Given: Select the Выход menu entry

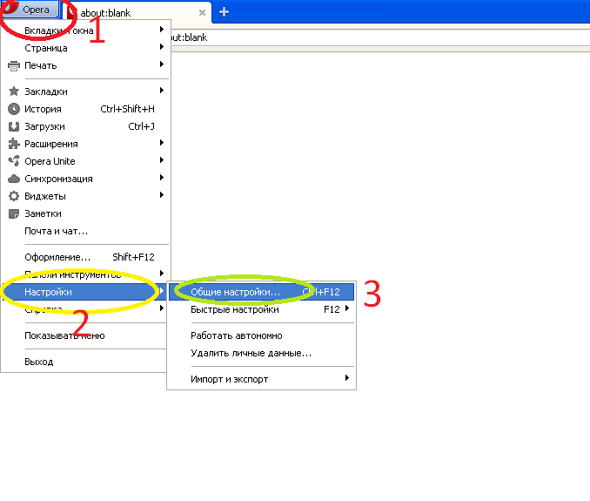Looking at the screenshot, I should coord(39,362).
